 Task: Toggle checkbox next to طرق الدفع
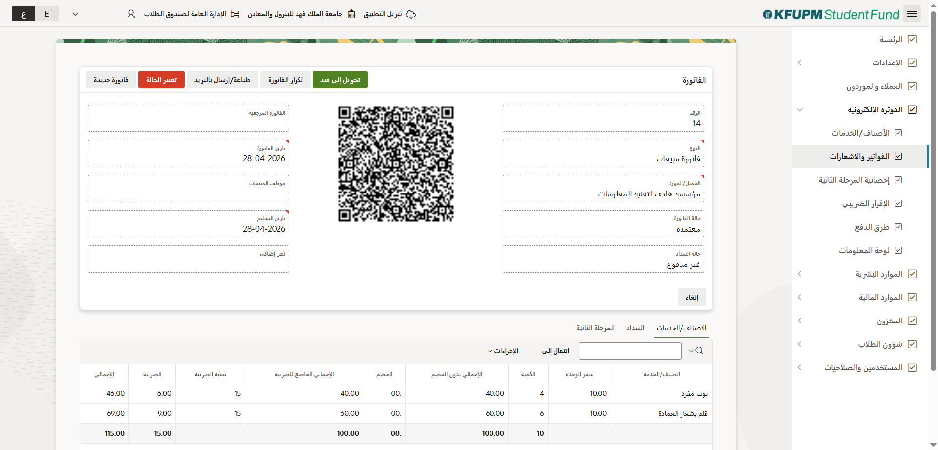tap(898, 227)
